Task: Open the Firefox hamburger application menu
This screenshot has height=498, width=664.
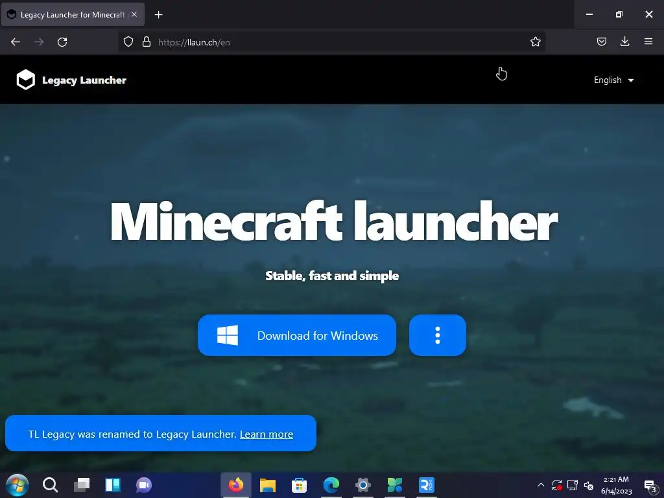Action: 648,41
